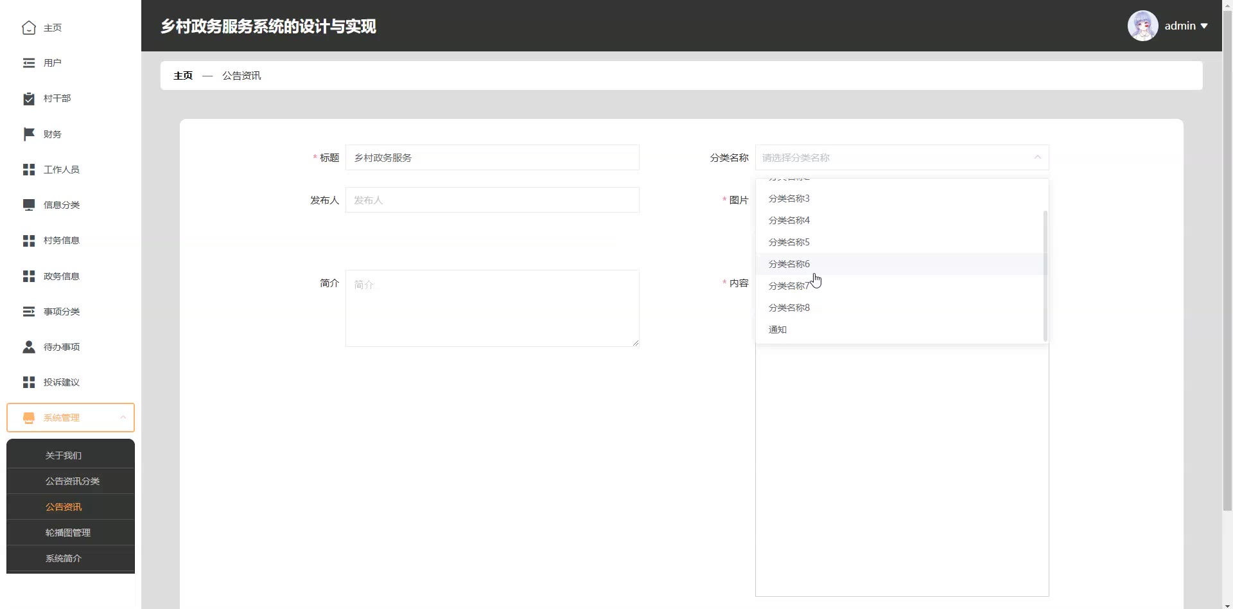Click the 内容 editor area

[x=902, y=471]
